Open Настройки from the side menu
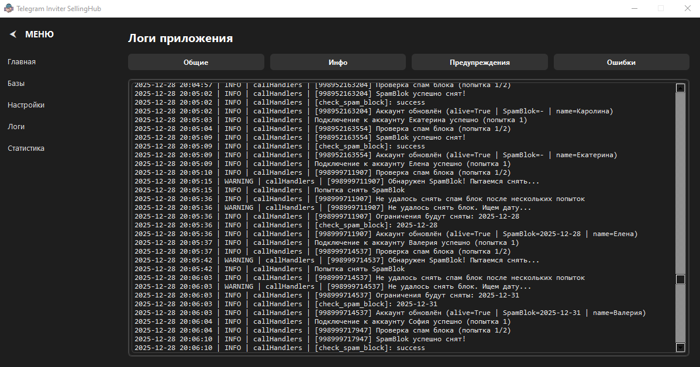The height and width of the screenshot is (367, 700). pyautogui.click(x=26, y=105)
